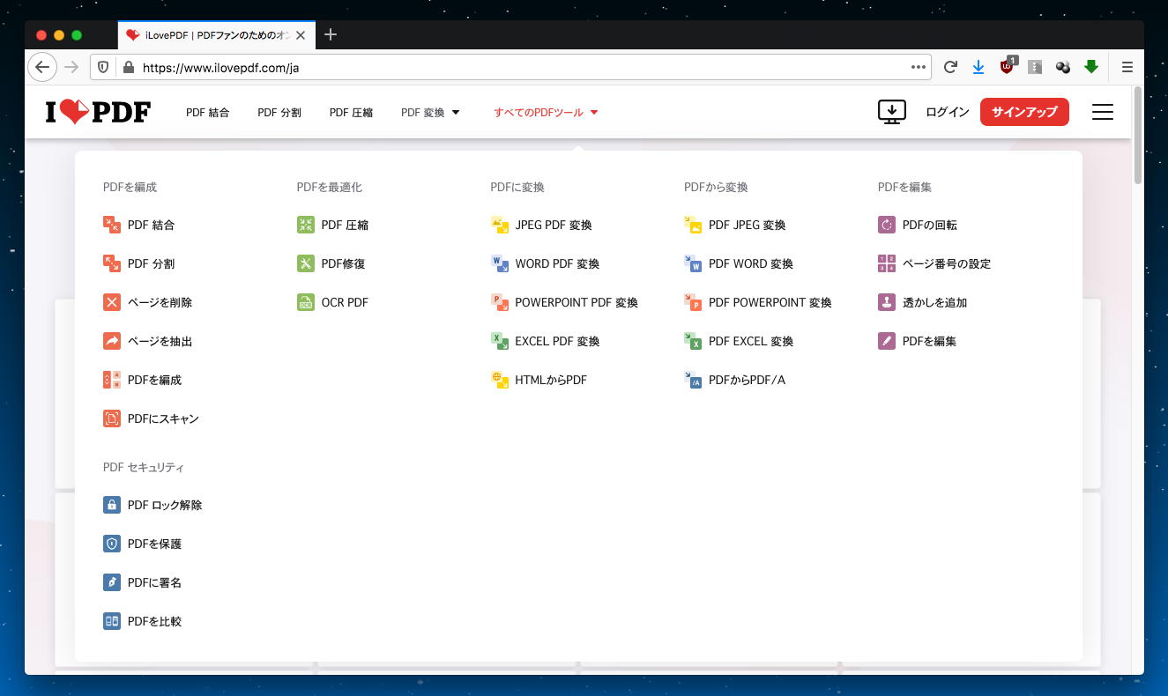Open the 透かしを追加 link text
The width and height of the screenshot is (1168, 696).
(934, 302)
